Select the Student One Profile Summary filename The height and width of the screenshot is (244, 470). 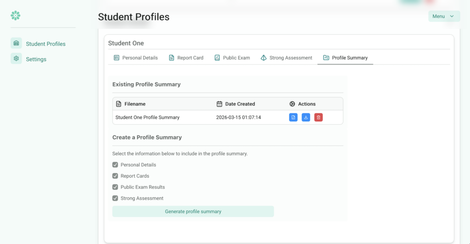pyautogui.click(x=147, y=118)
